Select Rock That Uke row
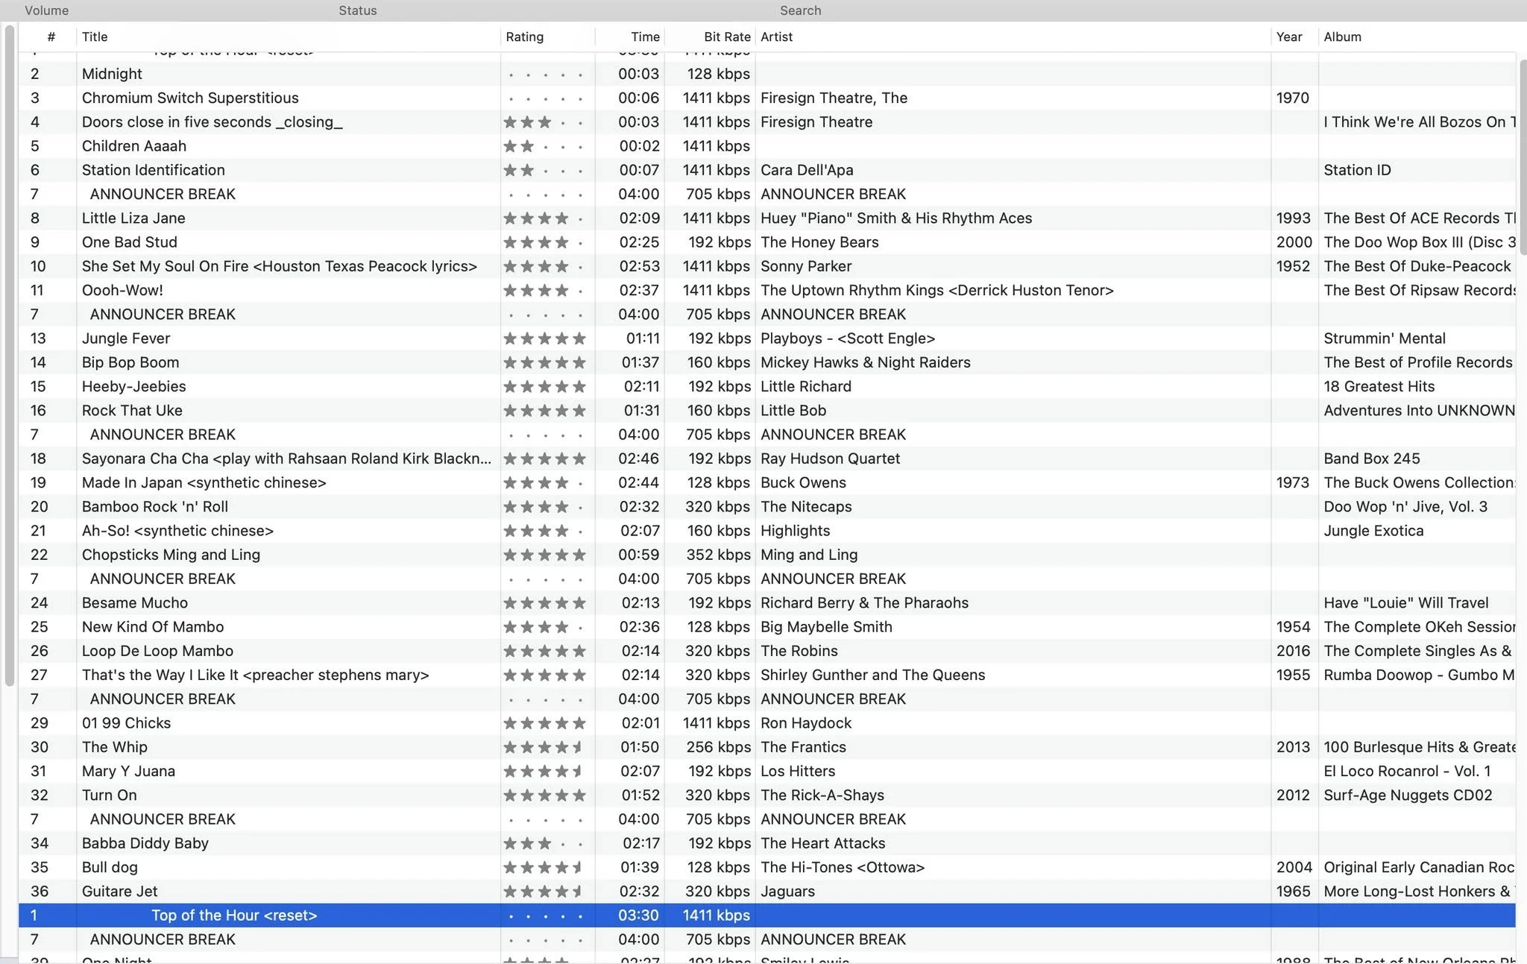This screenshot has height=964, width=1527. 766,410
